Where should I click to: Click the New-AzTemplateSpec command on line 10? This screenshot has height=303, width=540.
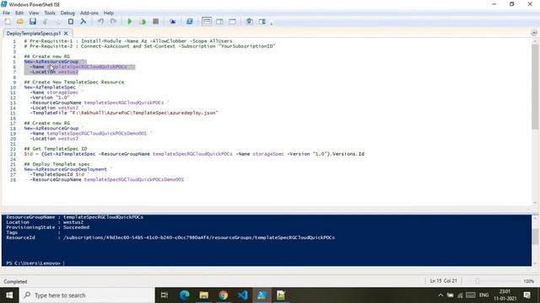[x=50, y=88]
